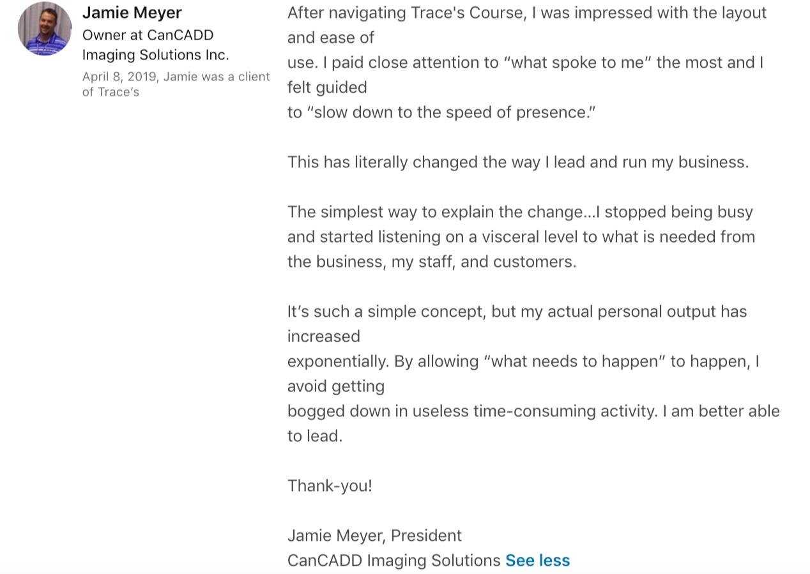Click the 'slow down to the speed of presence' line

[441, 112]
